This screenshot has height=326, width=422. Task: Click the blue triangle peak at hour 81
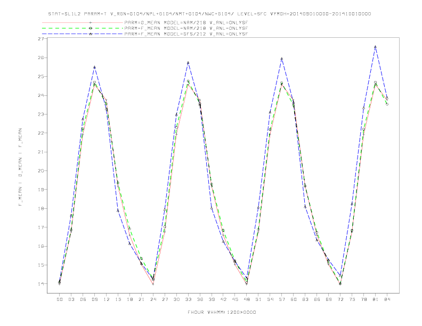coord(376,47)
